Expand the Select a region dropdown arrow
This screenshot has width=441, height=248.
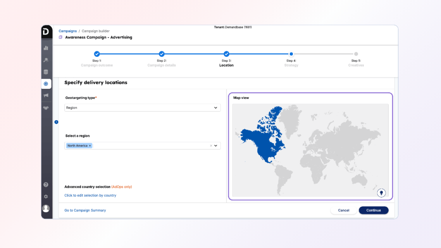216,146
